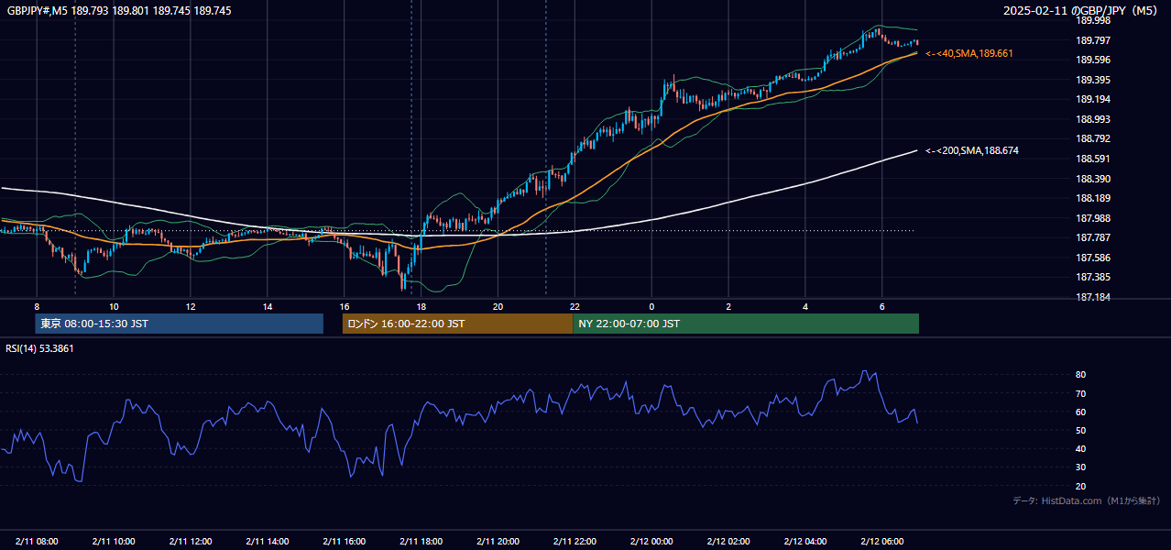
Task: Click price axis value 187.184
Action: pyautogui.click(x=1093, y=297)
